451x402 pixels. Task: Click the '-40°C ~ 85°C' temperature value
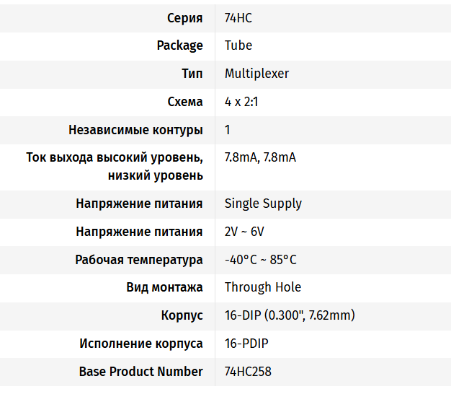click(261, 260)
